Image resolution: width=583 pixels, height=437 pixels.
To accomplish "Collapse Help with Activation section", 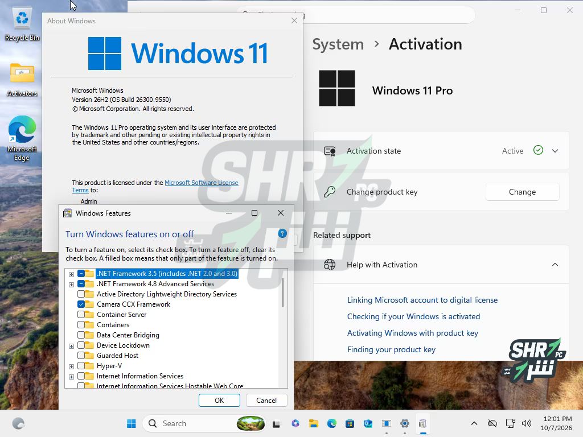I will click(555, 265).
